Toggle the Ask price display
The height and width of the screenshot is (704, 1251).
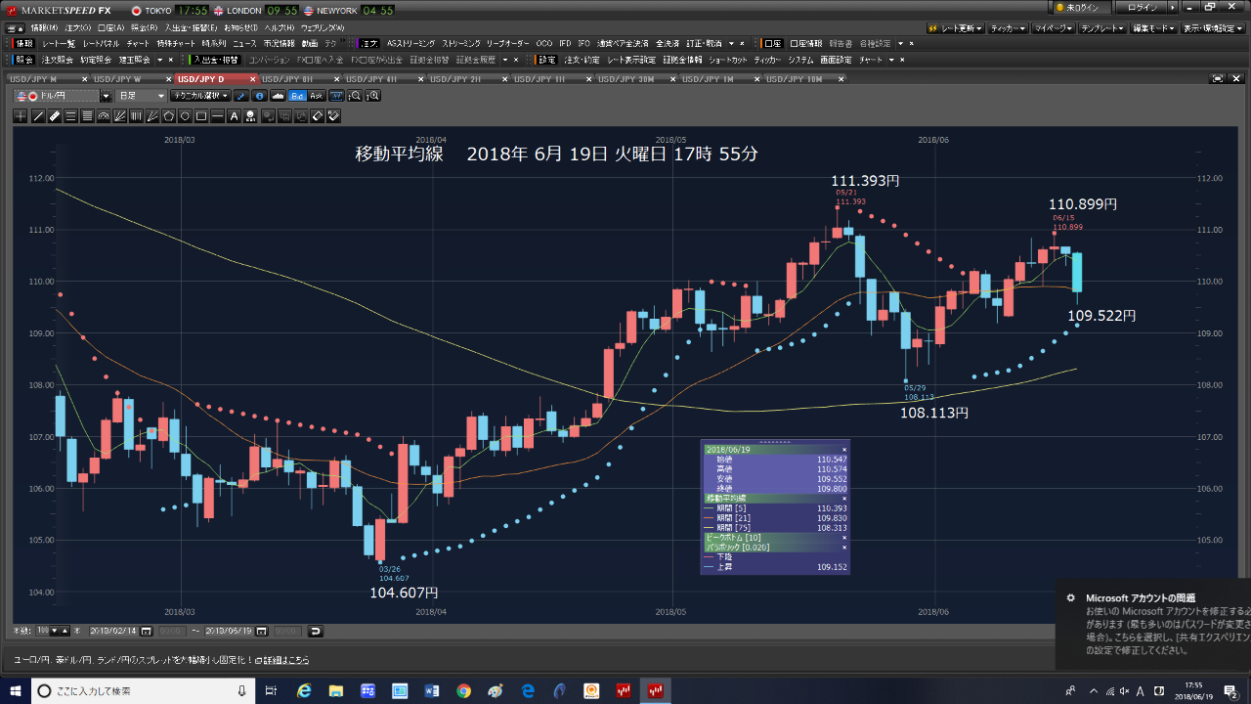click(316, 96)
